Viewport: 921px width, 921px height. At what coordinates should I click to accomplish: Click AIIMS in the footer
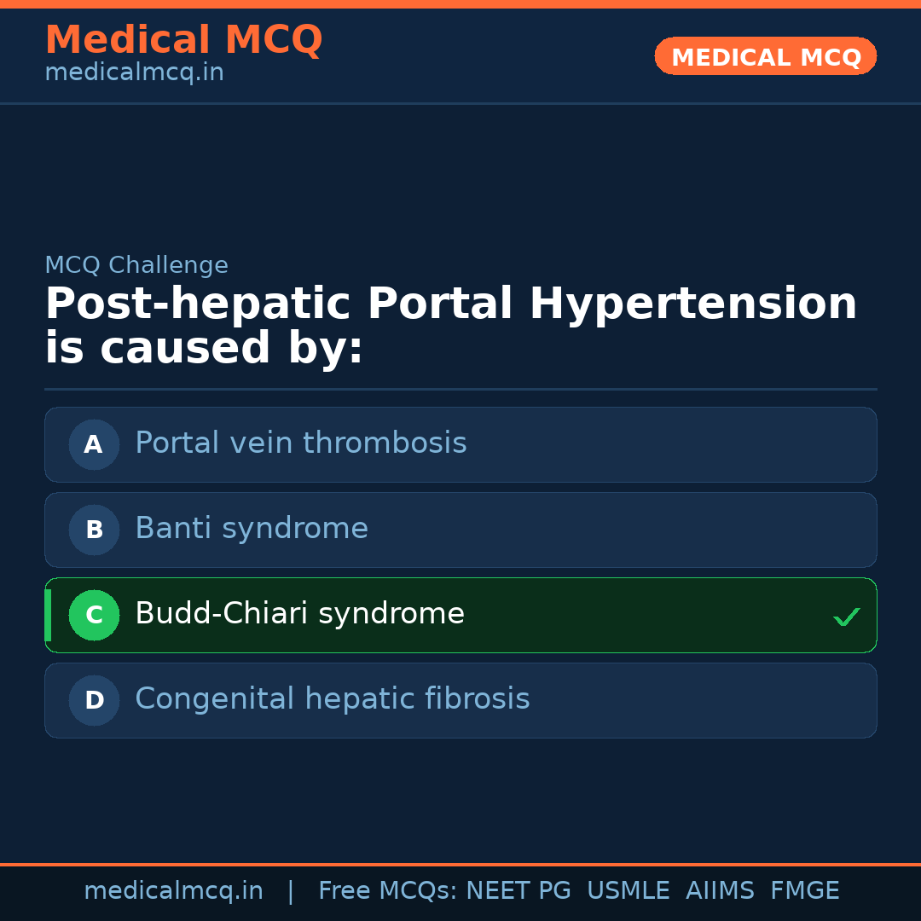(720, 891)
